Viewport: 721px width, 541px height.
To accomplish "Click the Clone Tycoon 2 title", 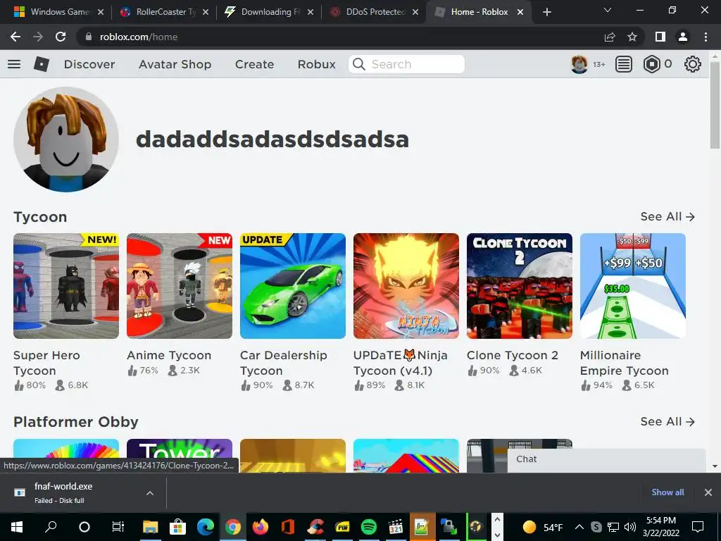I will tap(513, 355).
